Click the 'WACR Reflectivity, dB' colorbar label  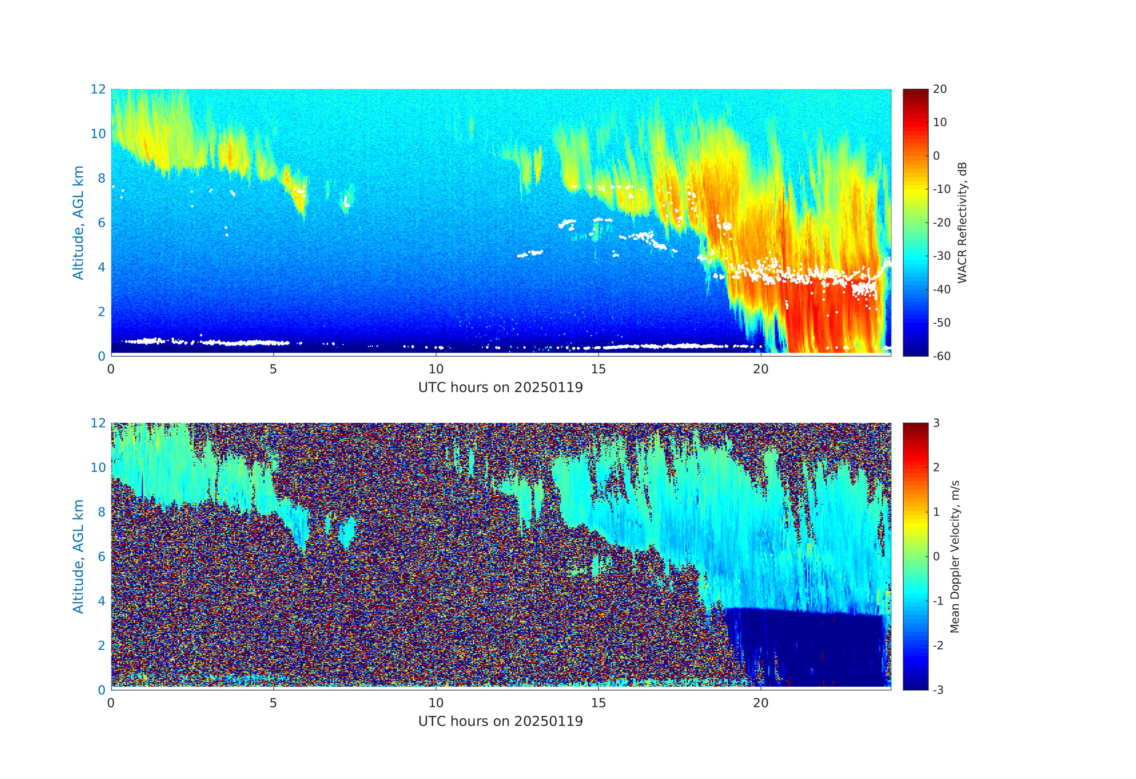click(x=962, y=222)
